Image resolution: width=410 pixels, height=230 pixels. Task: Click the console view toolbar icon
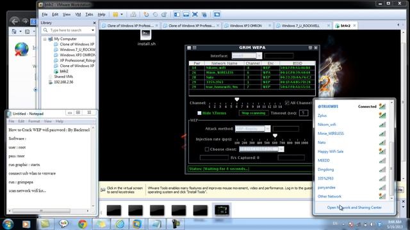217,15
